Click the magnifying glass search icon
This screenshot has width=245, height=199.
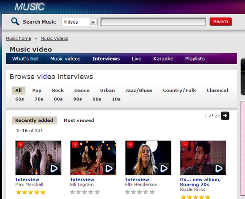15,21
